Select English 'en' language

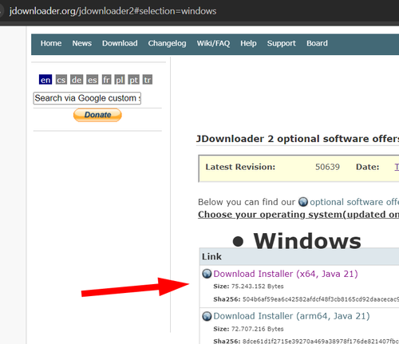click(45, 80)
